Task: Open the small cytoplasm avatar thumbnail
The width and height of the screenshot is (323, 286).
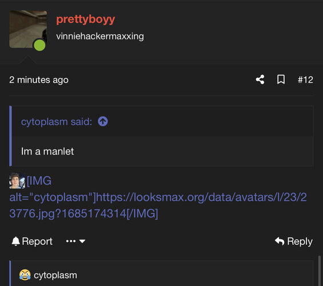Action: pos(17,181)
